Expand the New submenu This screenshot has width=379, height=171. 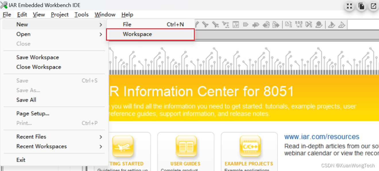[55, 24]
